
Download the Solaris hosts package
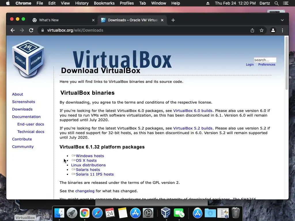point(88,170)
